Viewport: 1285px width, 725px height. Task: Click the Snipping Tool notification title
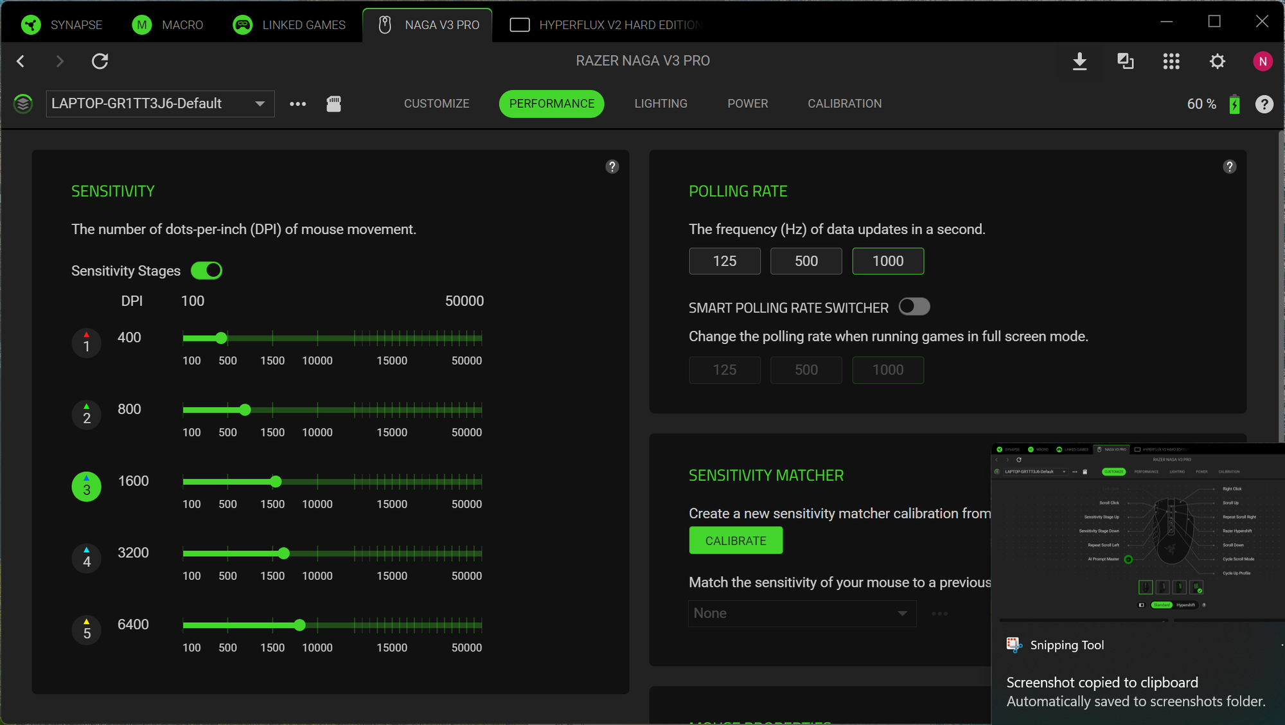pos(1067,645)
